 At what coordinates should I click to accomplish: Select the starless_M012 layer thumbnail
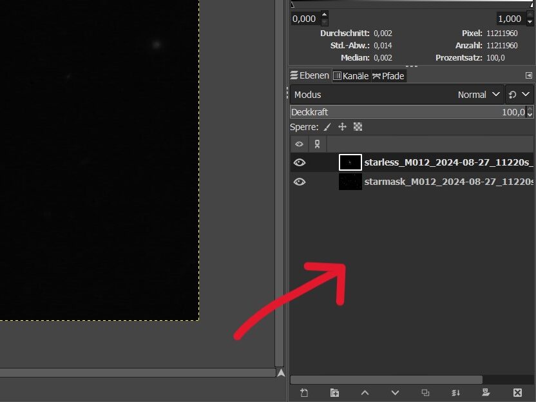click(x=350, y=162)
